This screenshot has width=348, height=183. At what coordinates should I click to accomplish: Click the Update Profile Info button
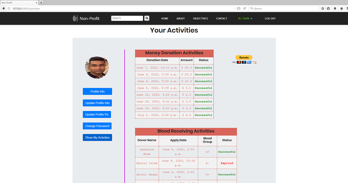tap(97, 103)
